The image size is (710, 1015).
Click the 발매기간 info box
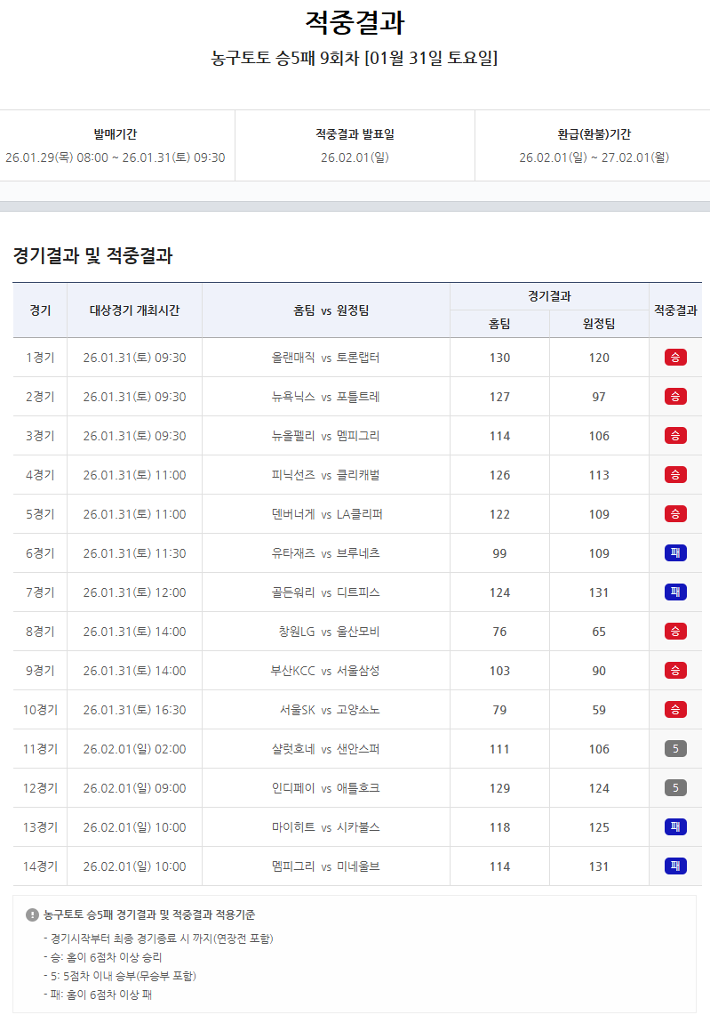coord(116,146)
